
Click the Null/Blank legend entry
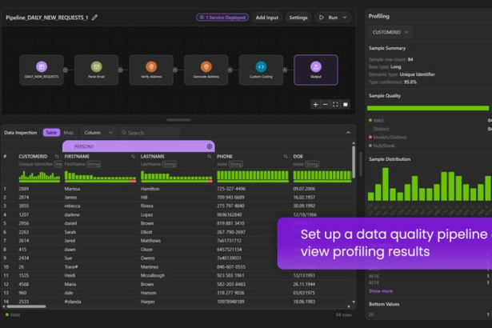point(382,146)
